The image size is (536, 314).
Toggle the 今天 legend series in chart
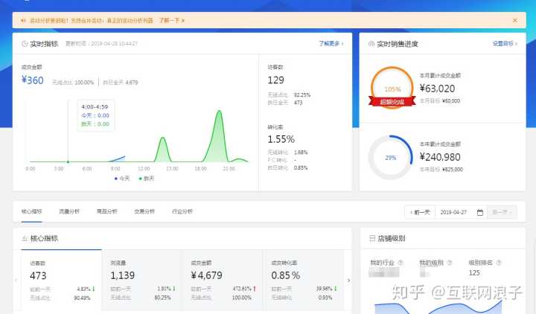click(123, 179)
